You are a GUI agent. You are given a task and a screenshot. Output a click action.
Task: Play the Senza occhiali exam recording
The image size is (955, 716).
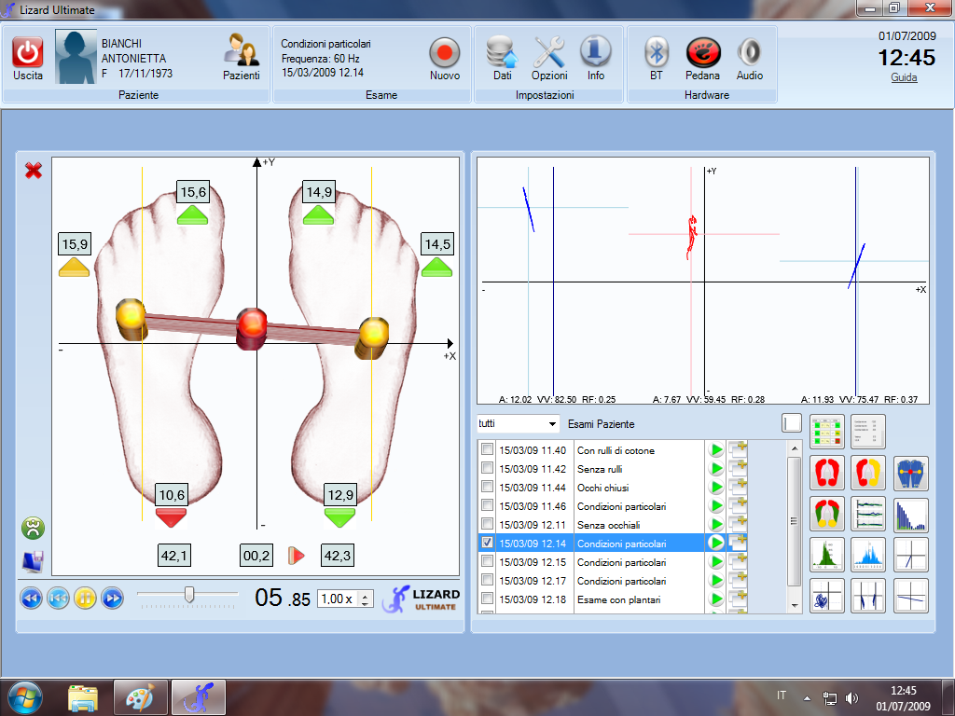pyautogui.click(x=716, y=524)
